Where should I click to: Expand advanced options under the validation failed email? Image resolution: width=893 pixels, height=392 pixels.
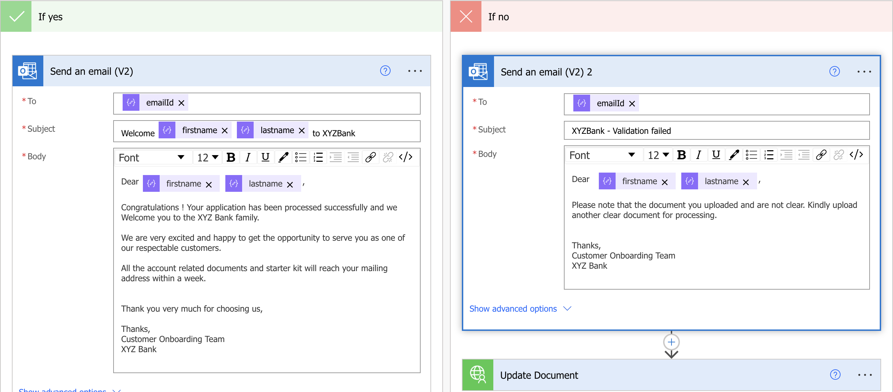point(513,308)
